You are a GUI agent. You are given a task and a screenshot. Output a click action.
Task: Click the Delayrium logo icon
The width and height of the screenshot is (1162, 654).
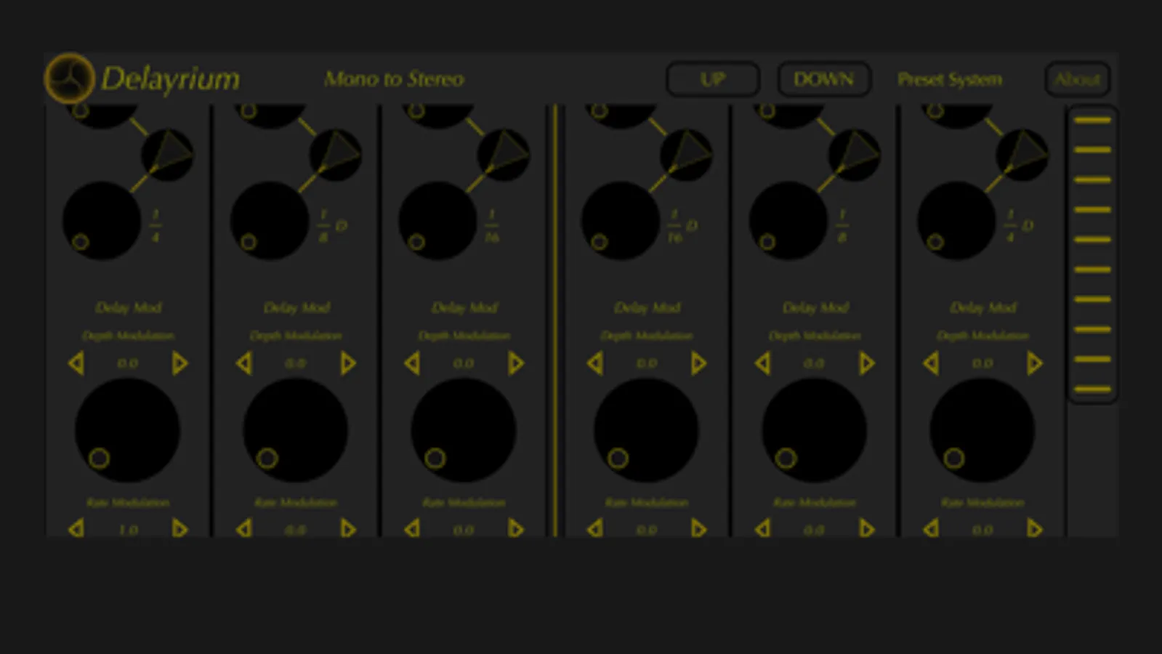69,78
